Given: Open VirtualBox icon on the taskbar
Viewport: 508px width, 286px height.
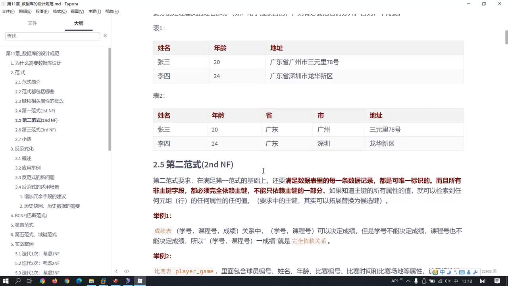Looking at the screenshot, I should (x=104, y=281).
